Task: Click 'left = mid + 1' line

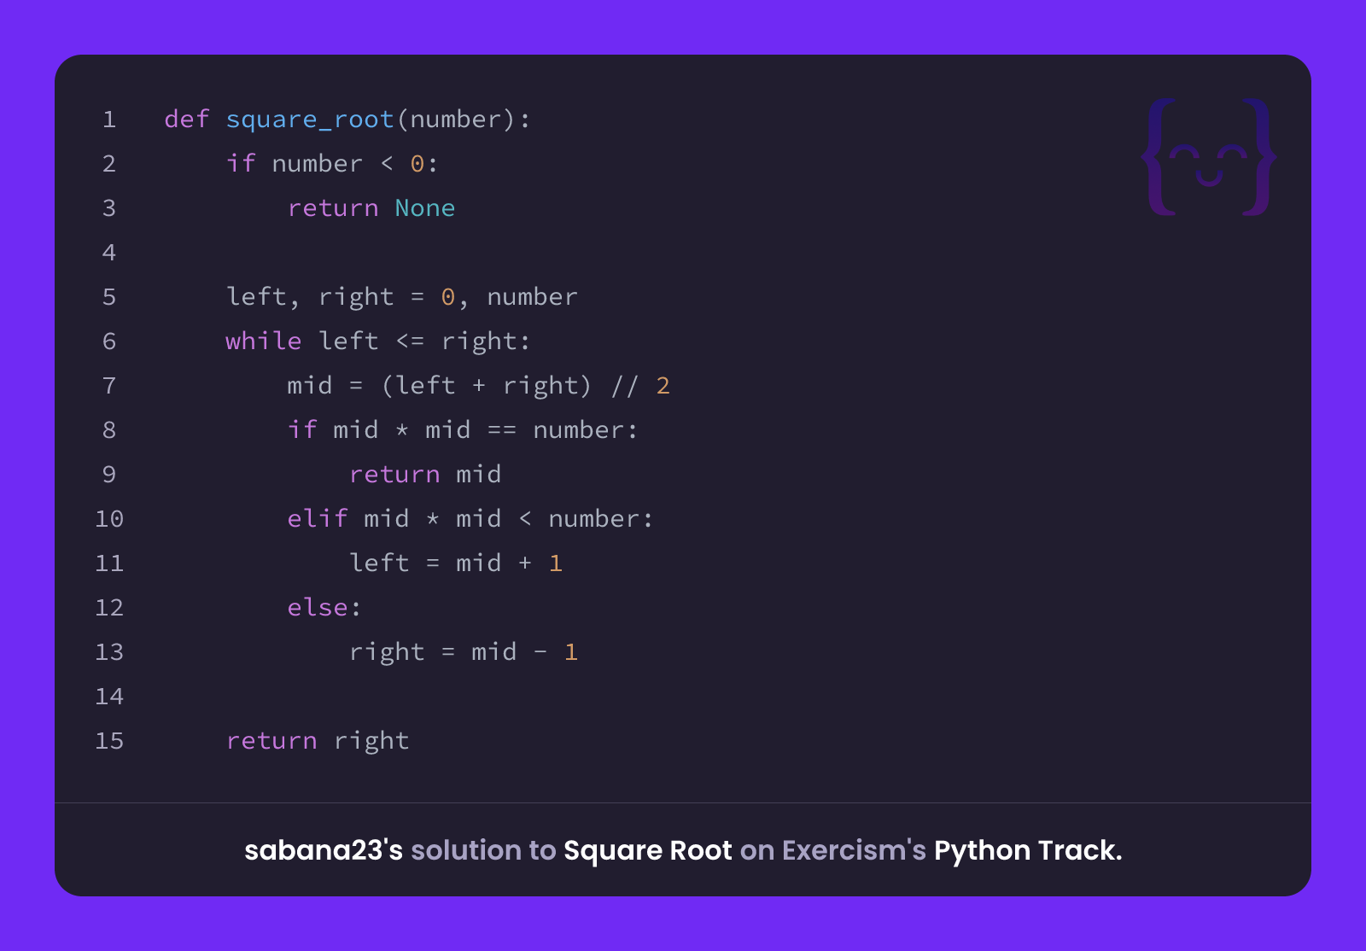Action: point(456,563)
